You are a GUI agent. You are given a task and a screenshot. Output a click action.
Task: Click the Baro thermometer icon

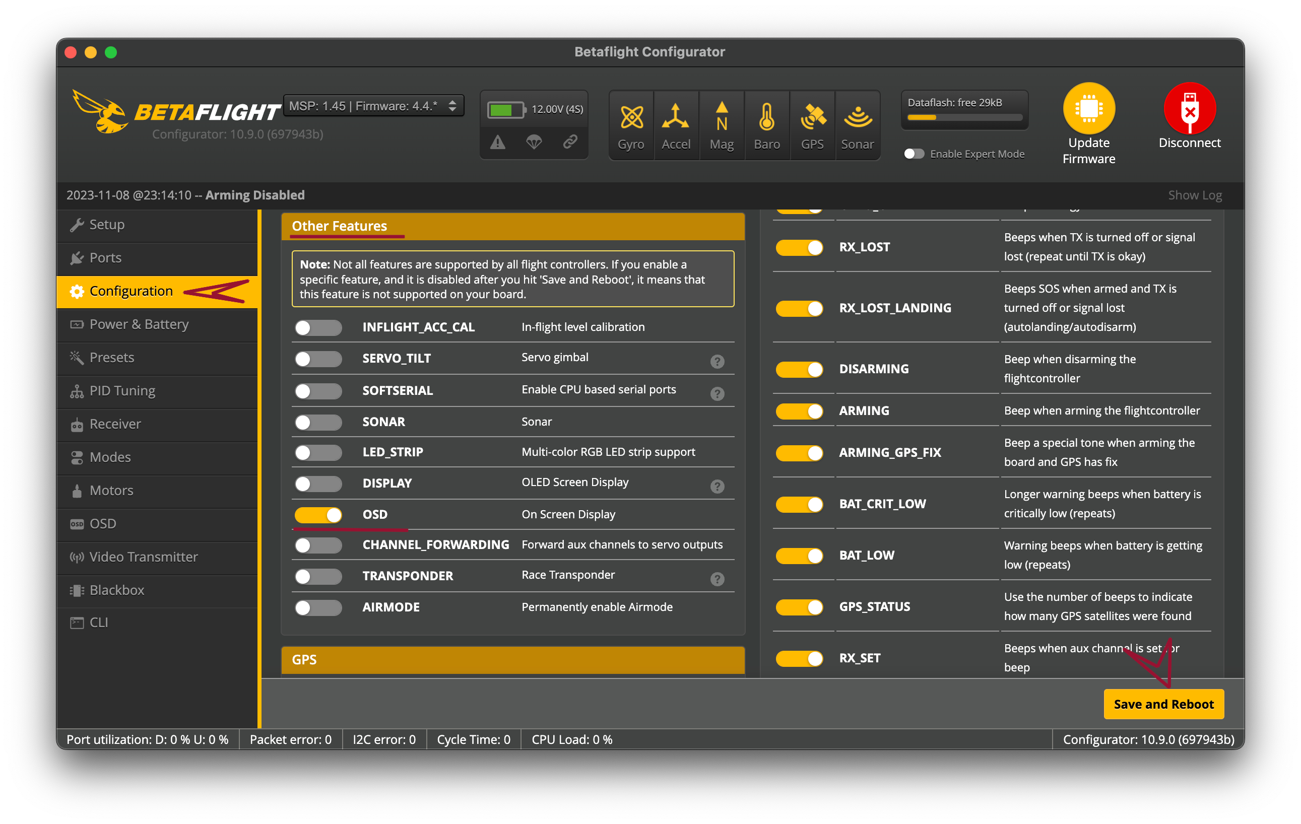tap(767, 125)
